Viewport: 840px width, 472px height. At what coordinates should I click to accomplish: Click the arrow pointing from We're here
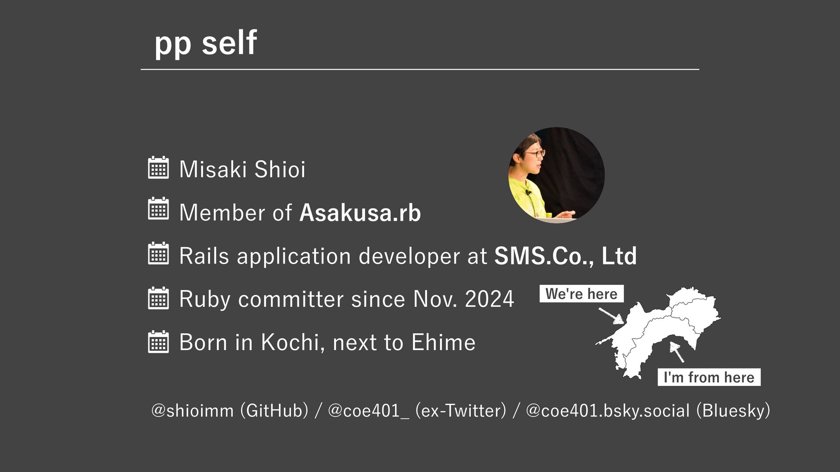coord(611,316)
